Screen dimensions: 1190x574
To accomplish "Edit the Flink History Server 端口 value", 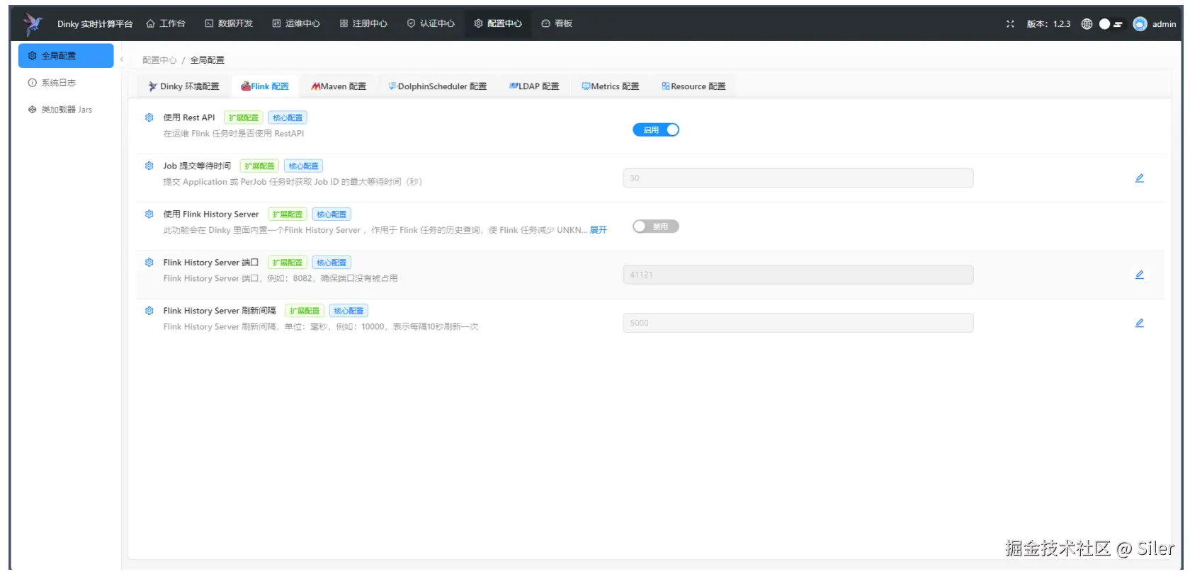I will click(x=1139, y=275).
